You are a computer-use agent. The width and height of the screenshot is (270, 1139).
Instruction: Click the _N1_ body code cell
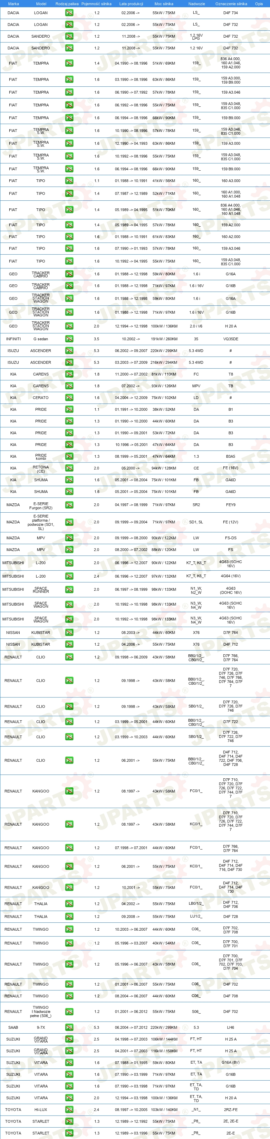tap(196, 1110)
